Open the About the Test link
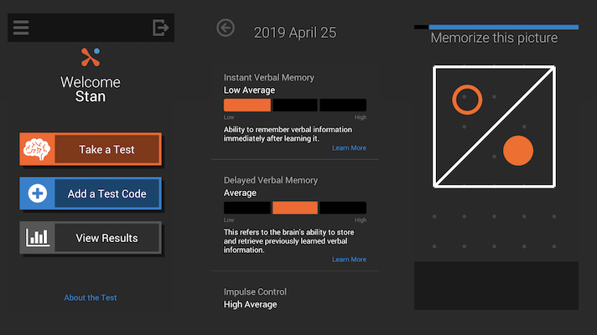 point(91,298)
